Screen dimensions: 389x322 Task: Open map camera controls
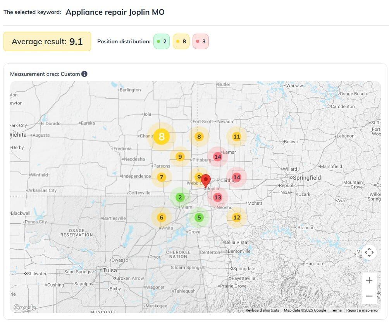pos(369,252)
